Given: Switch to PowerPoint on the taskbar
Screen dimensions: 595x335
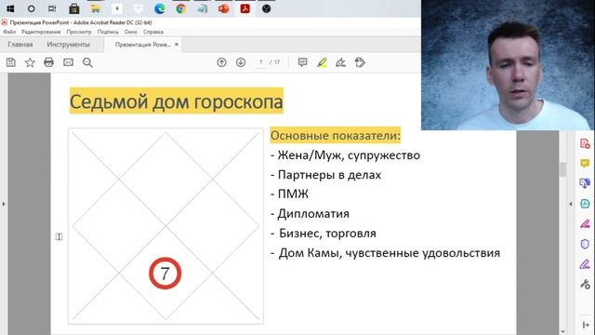Looking at the screenshot, I should [x=223, y=8].
